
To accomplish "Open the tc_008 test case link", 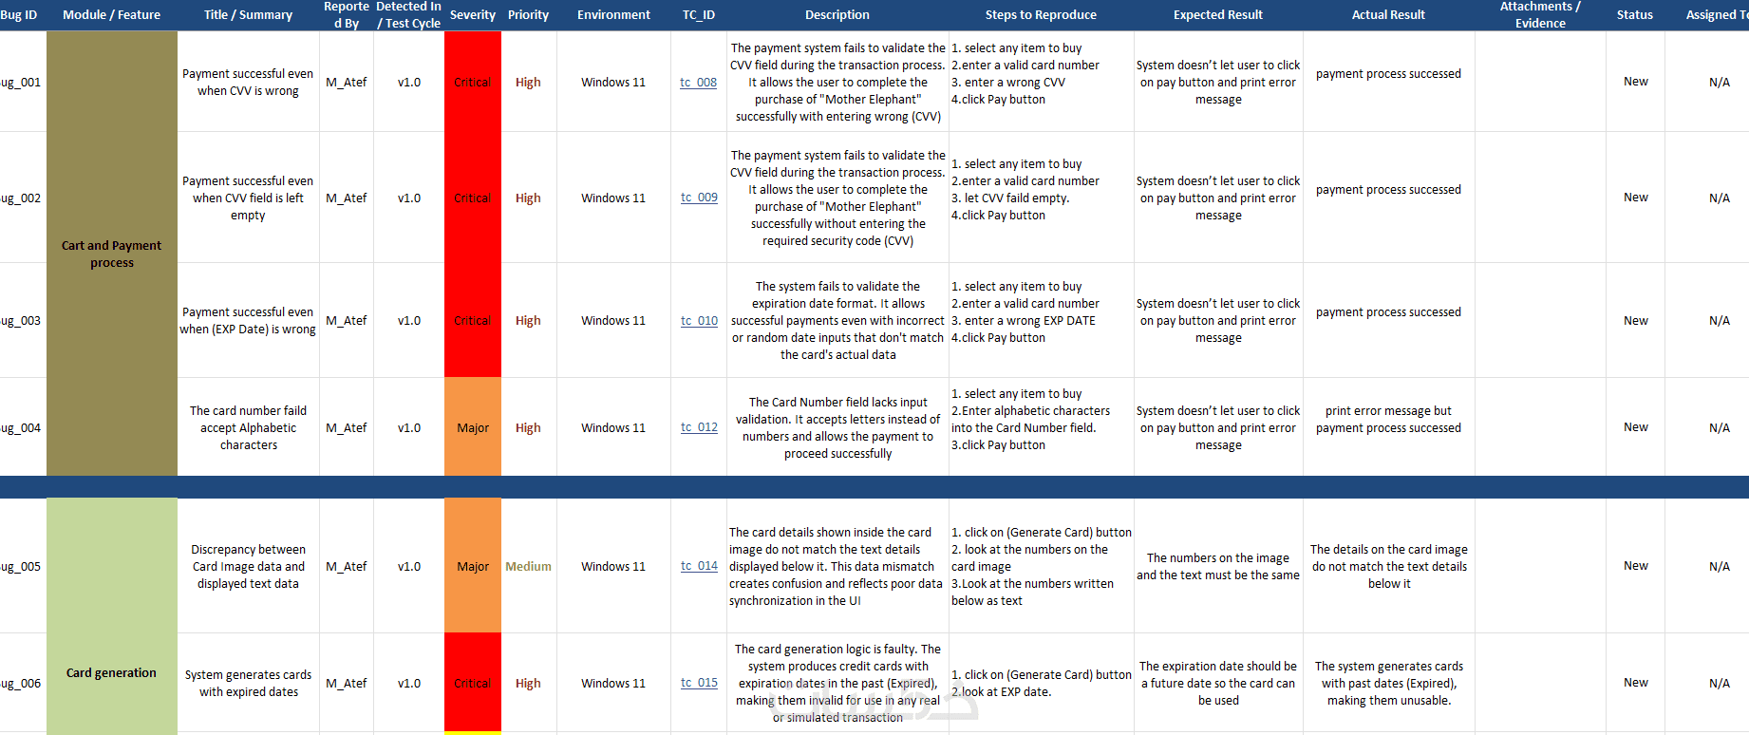I will pyautogui.click(x=698, y=83).
